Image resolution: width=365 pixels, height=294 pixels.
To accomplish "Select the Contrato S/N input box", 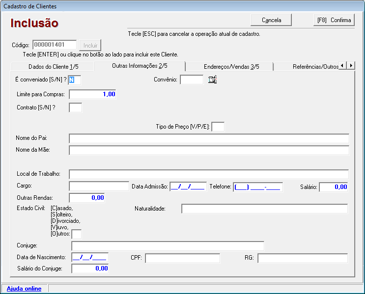I will click(x=75, y=107).
